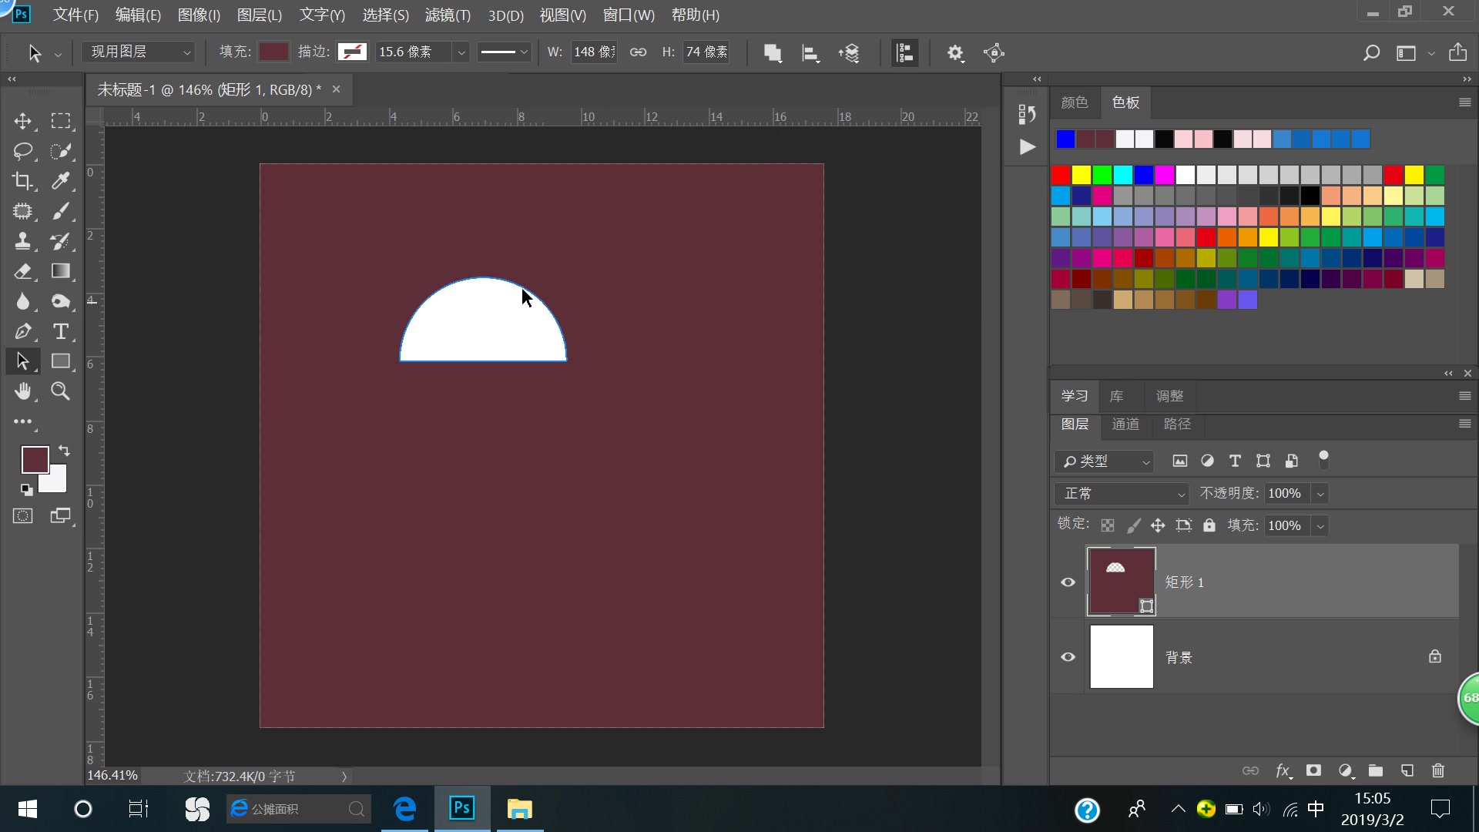Viewport: 1479px width, 832px height.
Task: Toggle lock transparent pixels
Action: [x=1108, y=525]
